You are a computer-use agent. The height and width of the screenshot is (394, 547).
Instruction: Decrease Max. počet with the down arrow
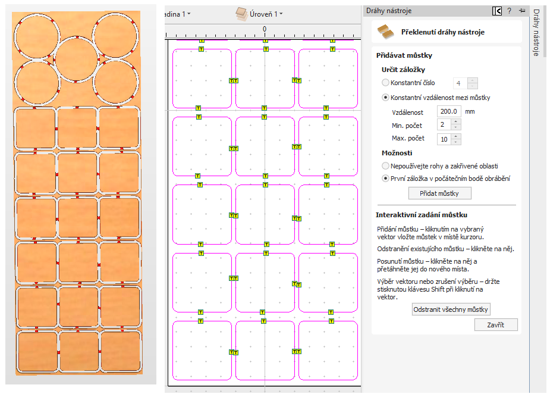click(456, 142)
